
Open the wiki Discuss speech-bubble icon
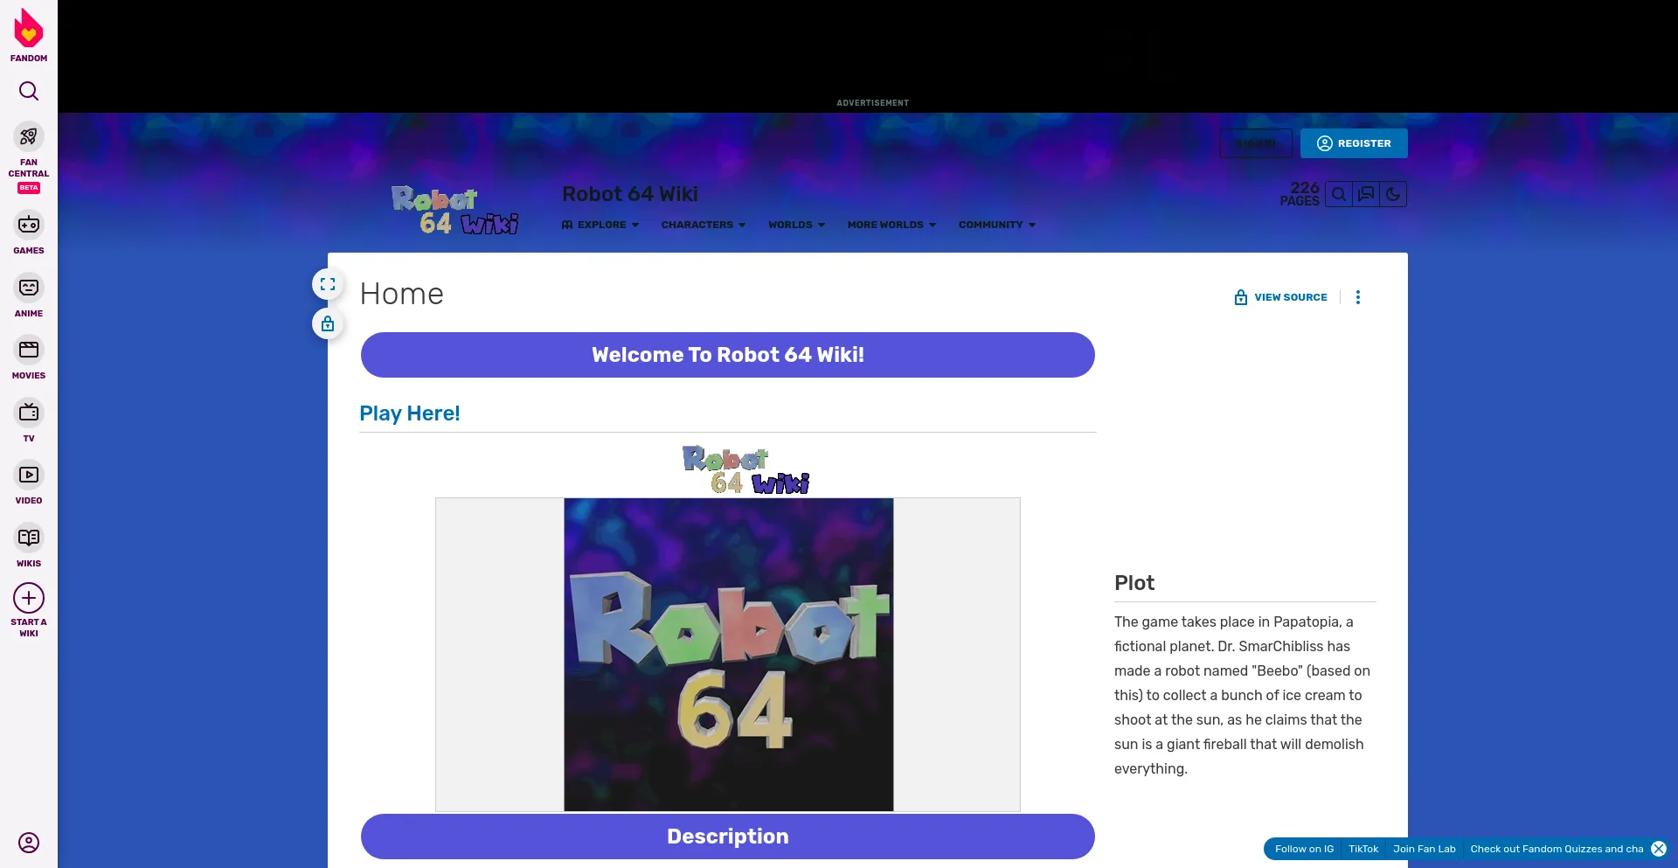pos(1366,194)
